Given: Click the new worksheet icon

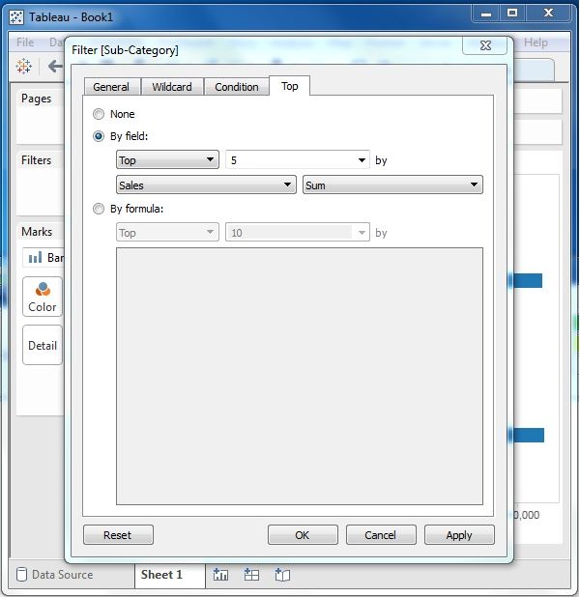Looking at the screenshot, I should tap(220, 575).
